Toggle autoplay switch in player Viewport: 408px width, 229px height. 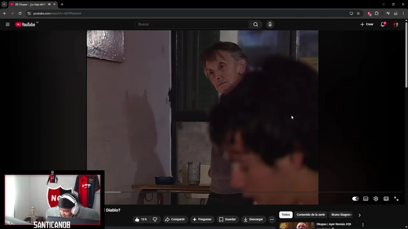pyautogui.click(x=355, y=199)
